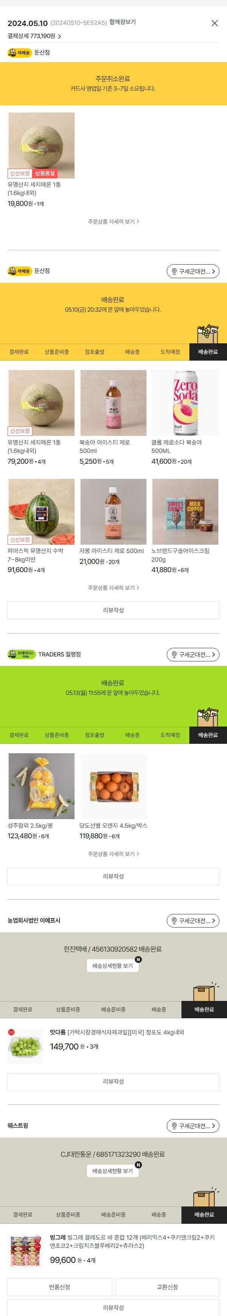Viewport: 227px width, 1316px height.
Task: Click the grocery bag icon in yellow banner
Action: coord(207,334)
